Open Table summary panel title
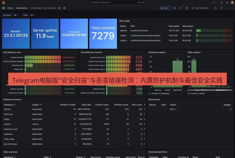Screen dimensions: 235x158 [10, 152]
